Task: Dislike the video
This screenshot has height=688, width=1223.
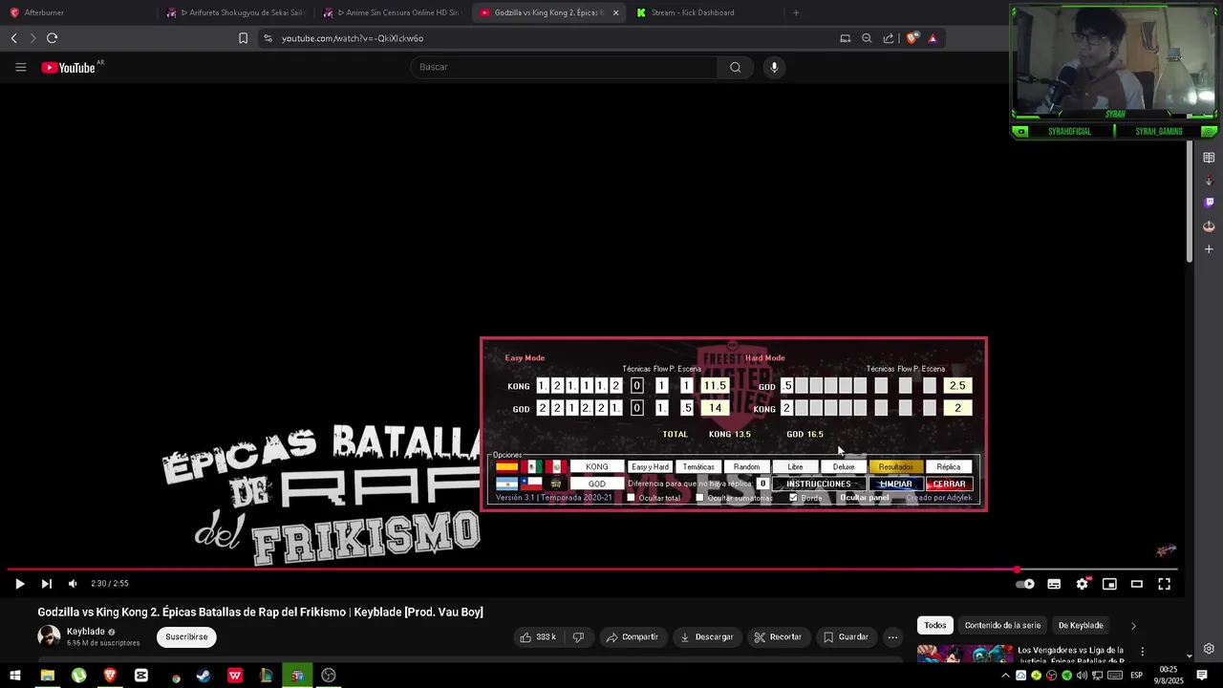Action: 578,636
